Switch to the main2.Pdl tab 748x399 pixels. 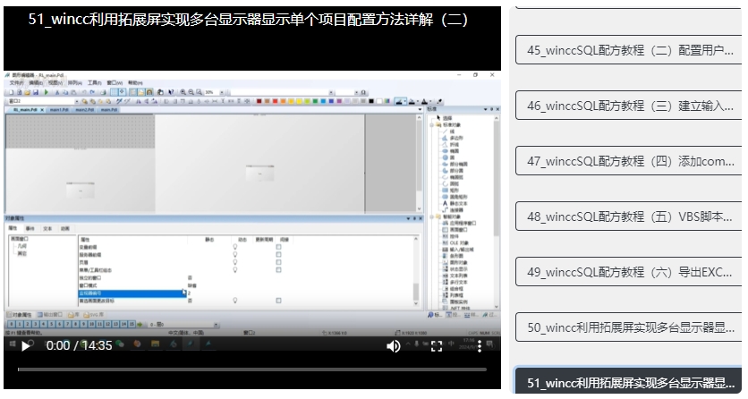(84, 110)
